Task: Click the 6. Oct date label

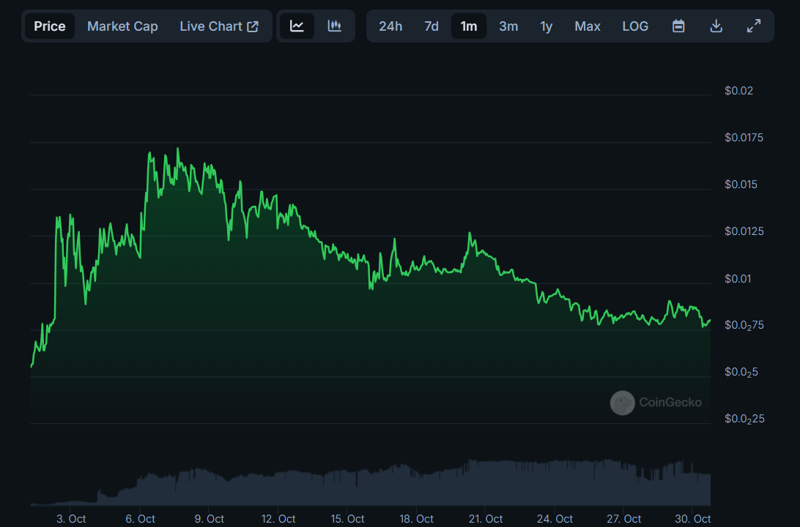Action: click(x=141, y=519)
